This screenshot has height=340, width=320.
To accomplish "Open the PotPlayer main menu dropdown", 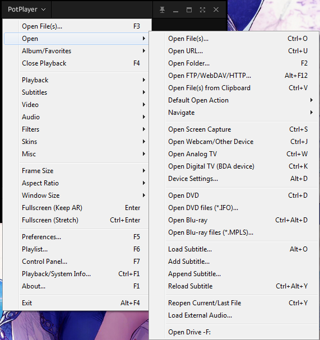I will pyautogui.click(x=26, y=10).
